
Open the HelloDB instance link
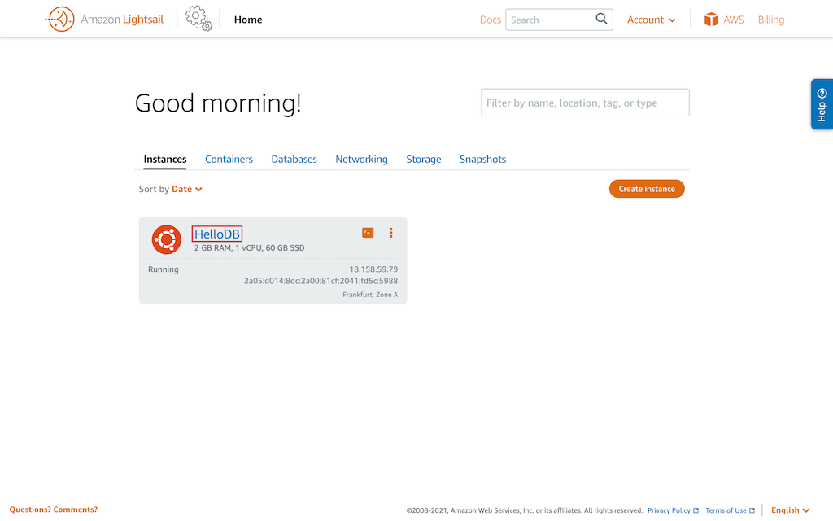point(216,234)
